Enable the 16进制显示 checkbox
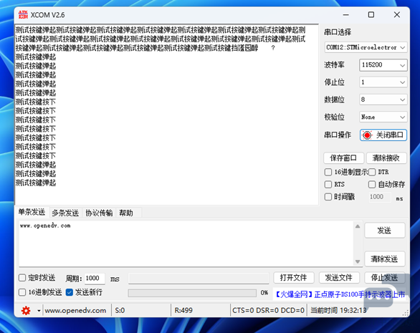 point(328,172)
